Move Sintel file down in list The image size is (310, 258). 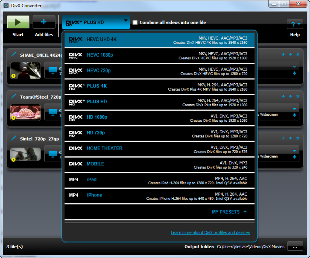tap(283, 138)
